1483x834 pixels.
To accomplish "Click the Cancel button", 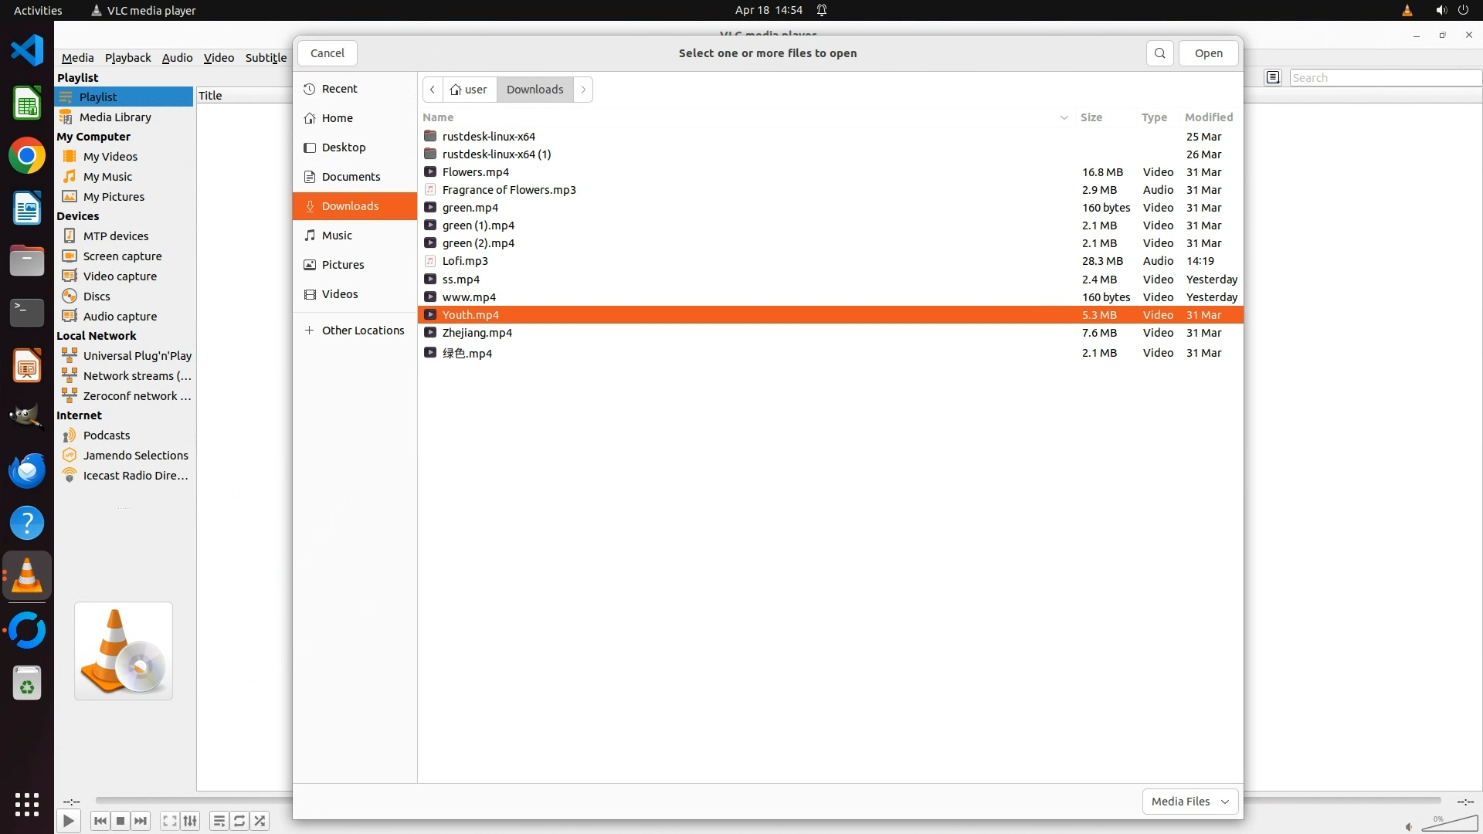I will [x=327, y=53].
